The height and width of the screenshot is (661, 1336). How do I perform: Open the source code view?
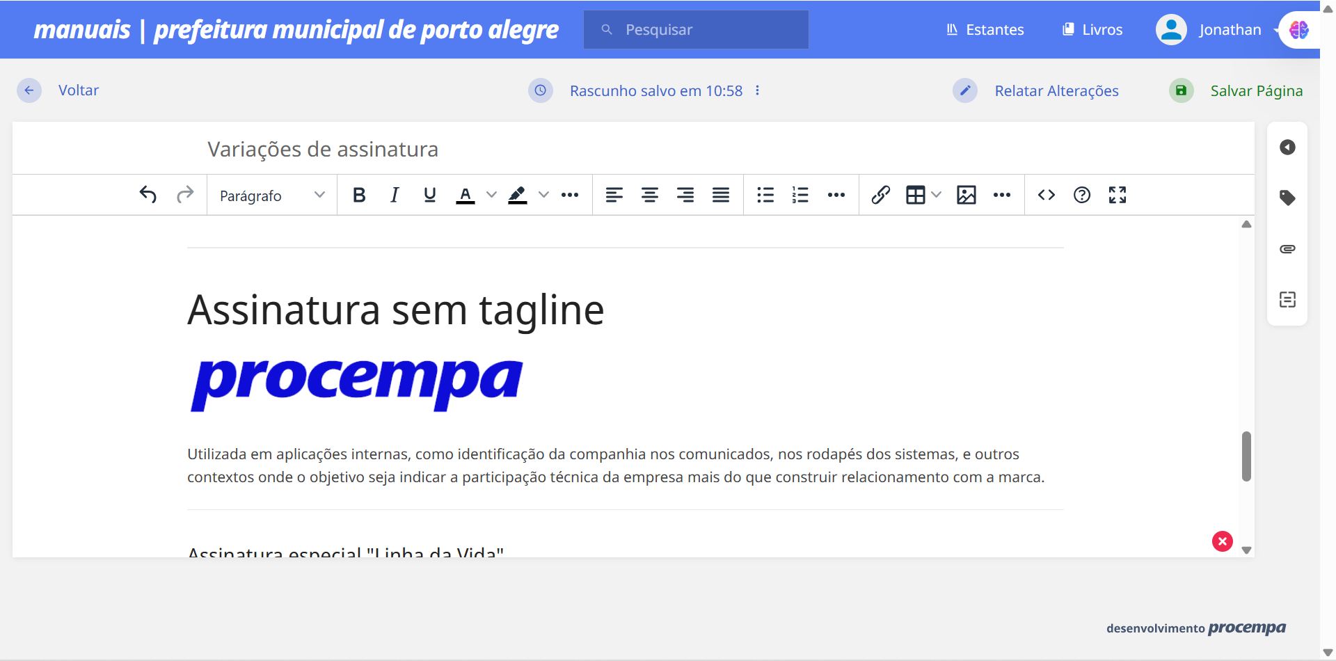[1047, 195]
